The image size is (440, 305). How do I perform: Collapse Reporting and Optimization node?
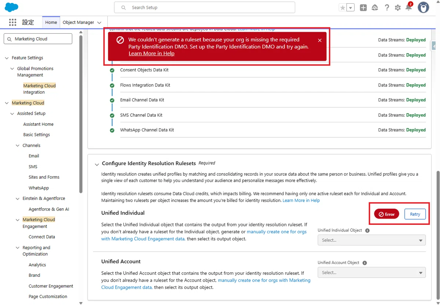(x=18, y=248)
